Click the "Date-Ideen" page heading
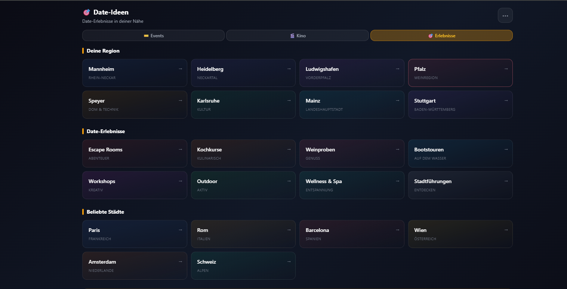Screen dimensions: 567x289 pyautogui.click(x=111, y=12)
